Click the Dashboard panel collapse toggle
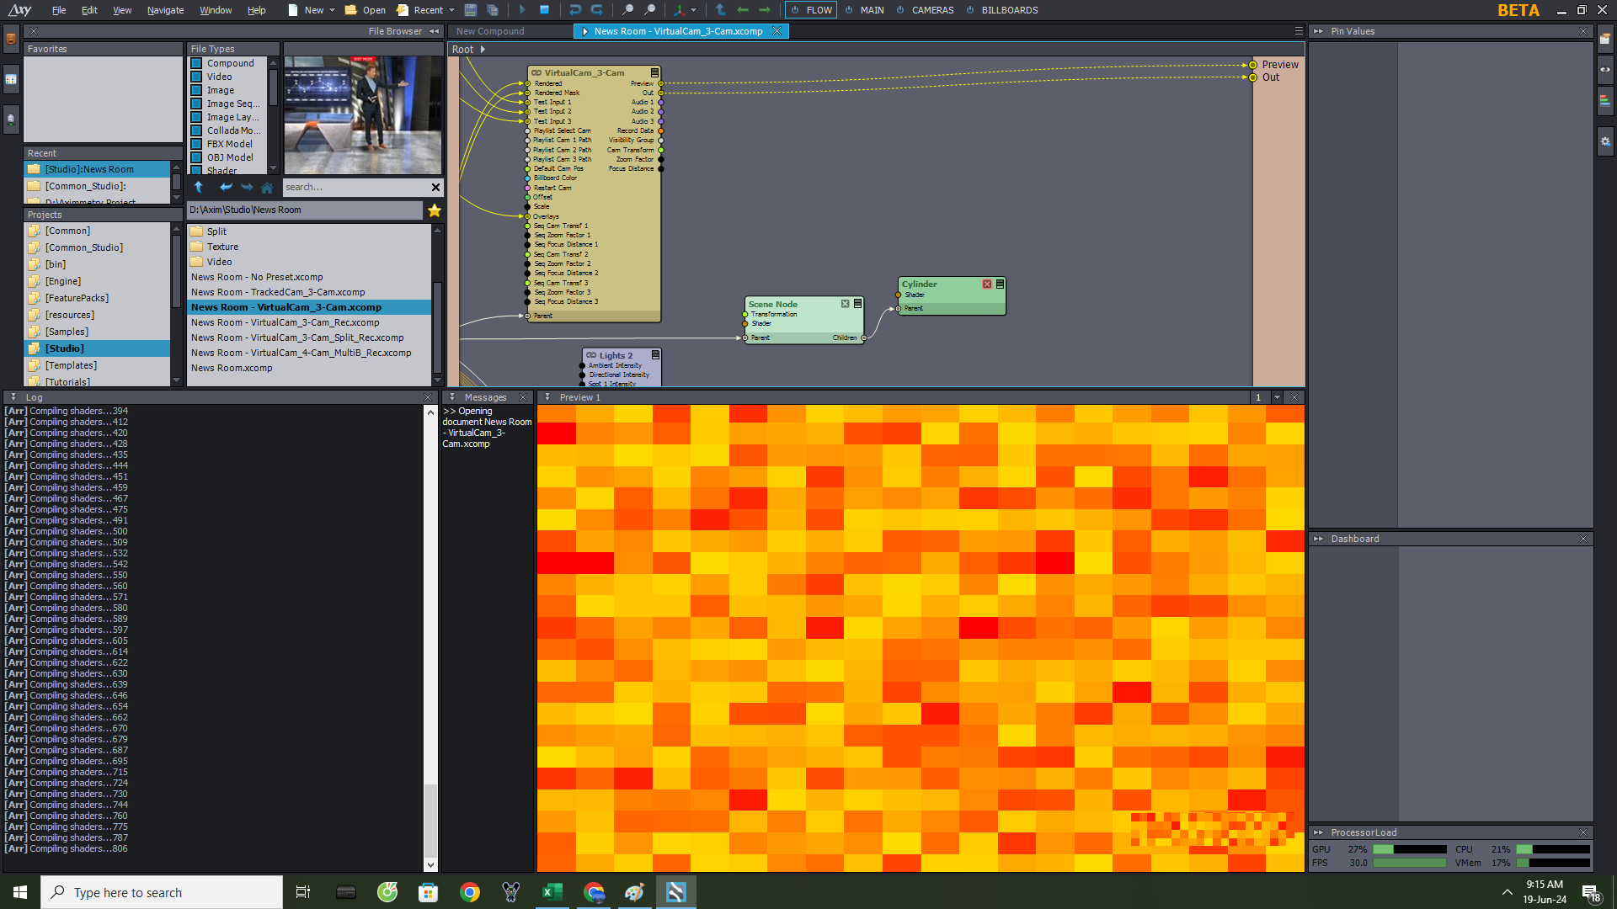The image size is (1617, 909). pos(1320,539)
